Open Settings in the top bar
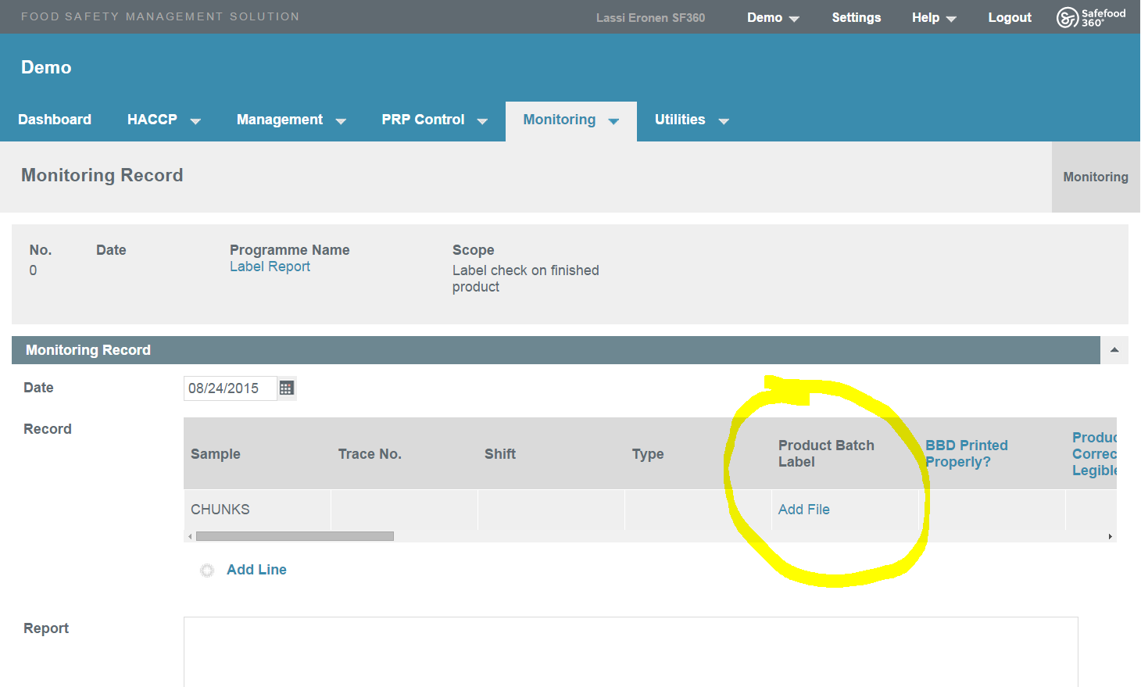The image size is (1141, 687). click(x=856, y=17)
